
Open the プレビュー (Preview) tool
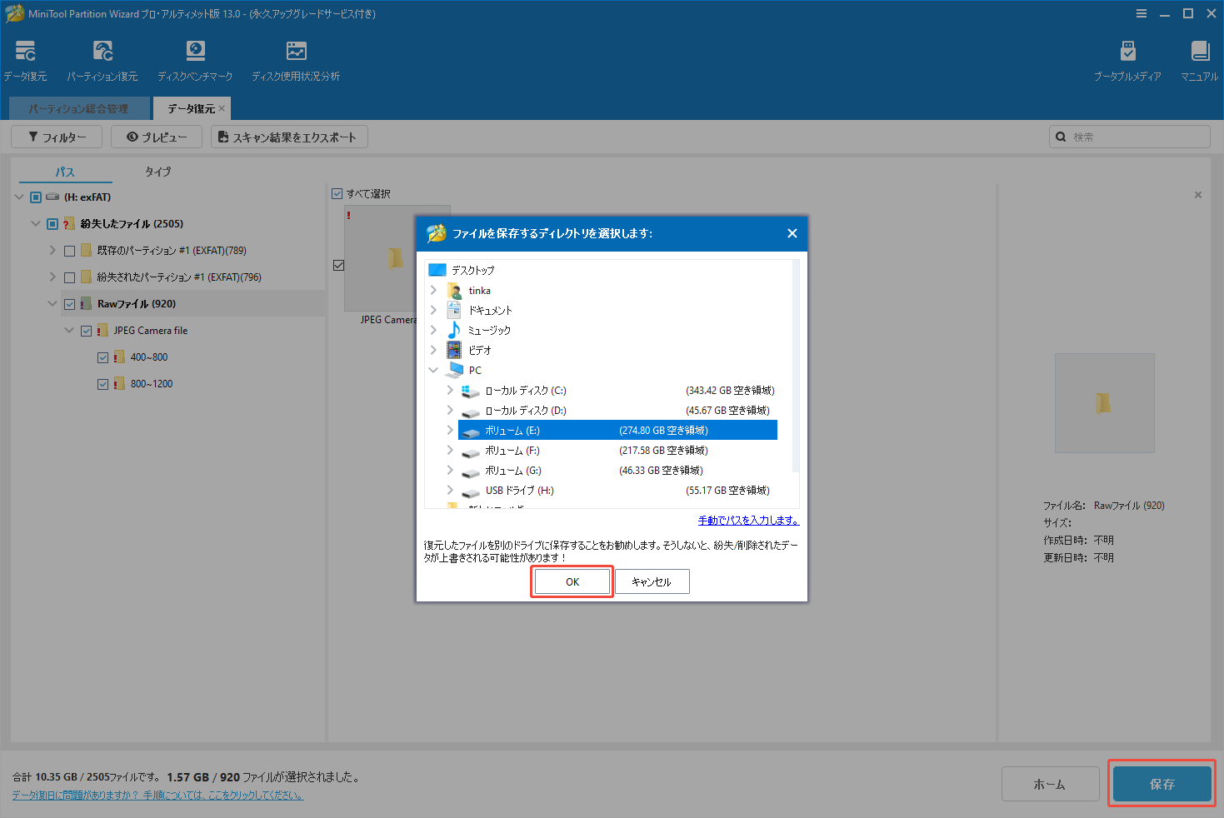(156, 136)
